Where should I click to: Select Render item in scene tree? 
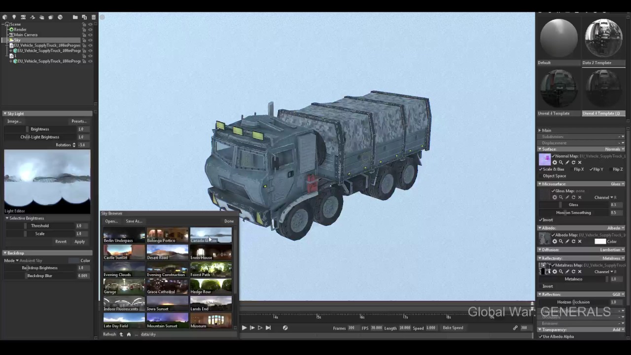click(x=20, y=30)
